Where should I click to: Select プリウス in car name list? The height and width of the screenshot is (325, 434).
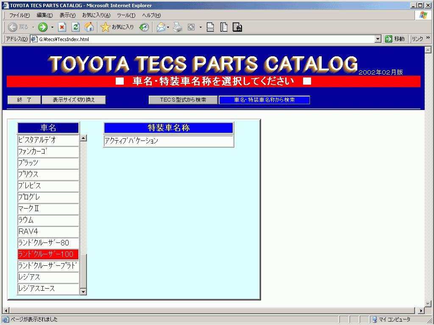(x=48, y=175)
